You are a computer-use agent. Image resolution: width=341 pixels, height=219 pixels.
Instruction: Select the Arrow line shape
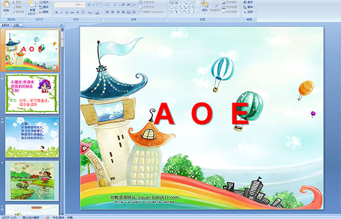(x=185, y=2)
